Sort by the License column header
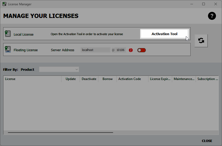222x146 pixels. [x=32, y=79]
